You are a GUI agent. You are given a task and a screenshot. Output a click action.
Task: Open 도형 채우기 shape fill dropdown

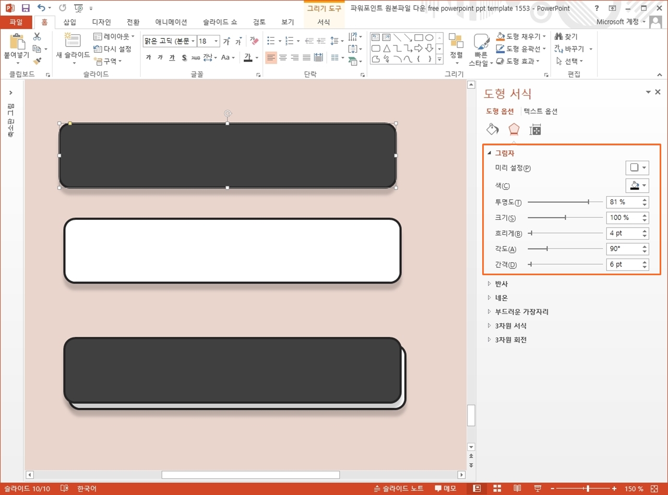point(521,37)
